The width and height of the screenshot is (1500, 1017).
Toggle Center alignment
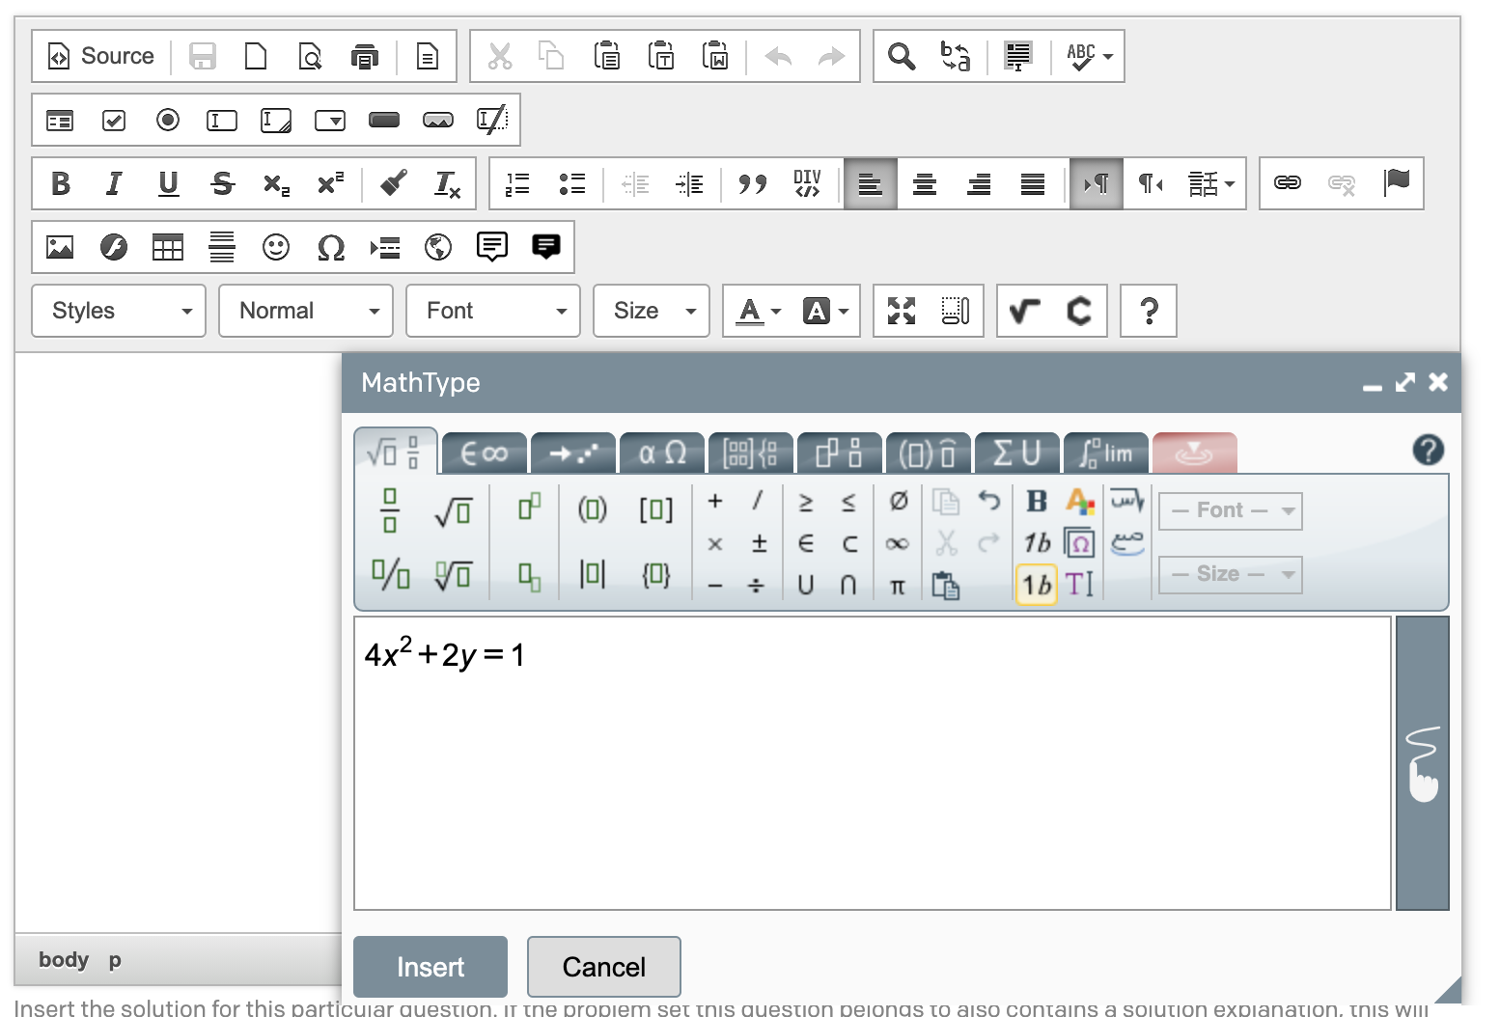[925, 183]
